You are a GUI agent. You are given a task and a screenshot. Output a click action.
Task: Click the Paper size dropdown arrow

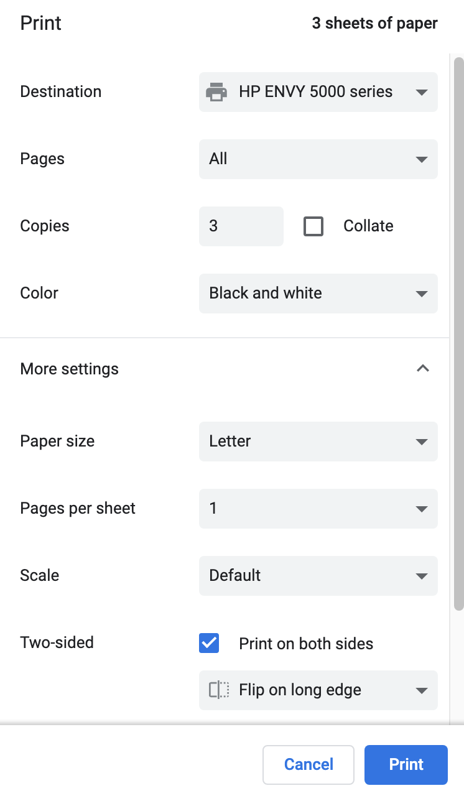coord(422,442)
